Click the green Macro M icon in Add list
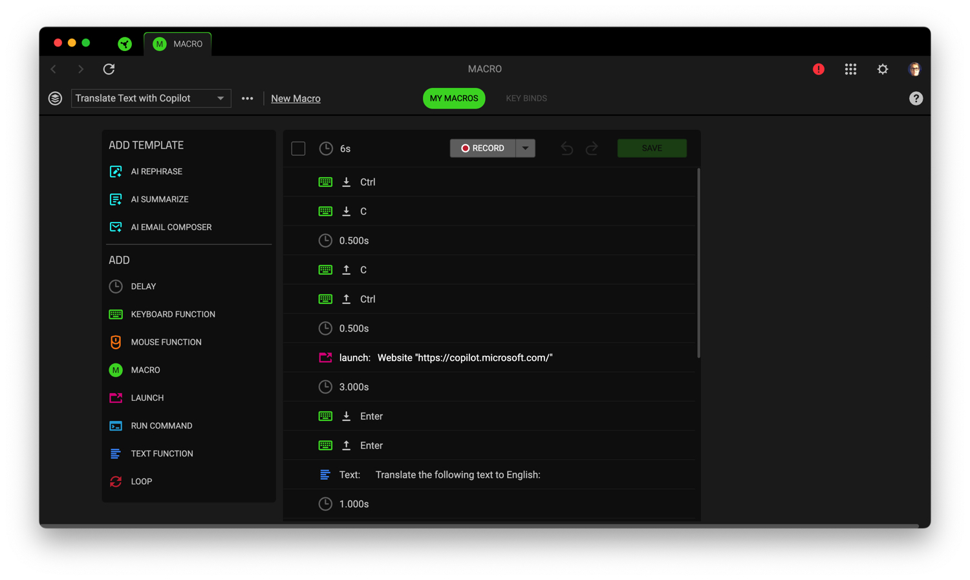This screenshot has width=970, height=580. click(116, 370)
